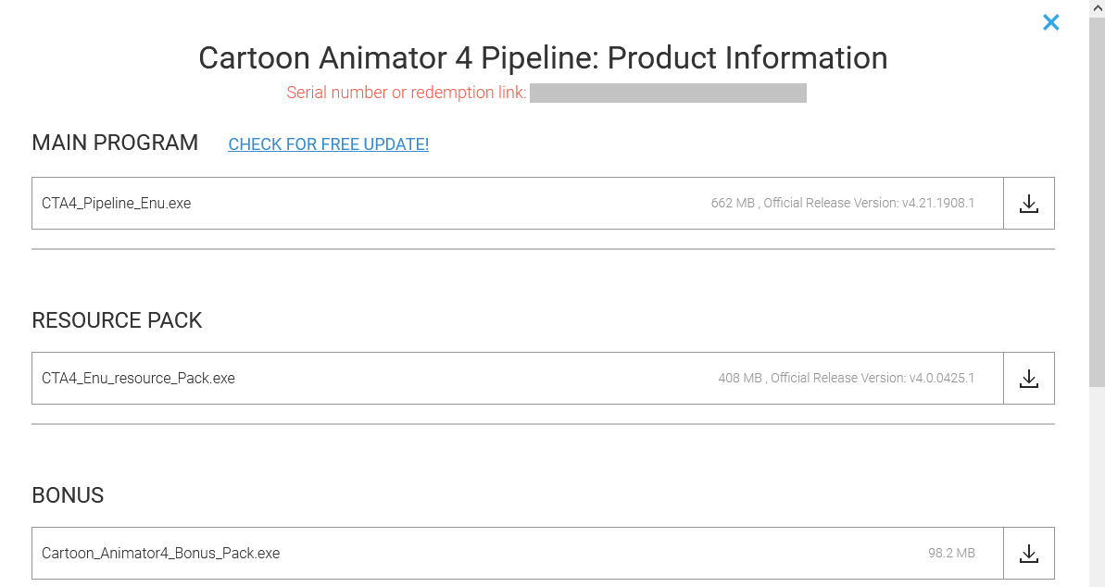Click the BONUS section heading

(x=68, y=495)
